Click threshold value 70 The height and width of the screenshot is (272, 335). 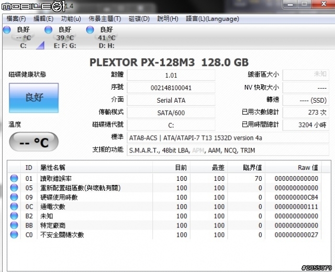pos(258,178)
